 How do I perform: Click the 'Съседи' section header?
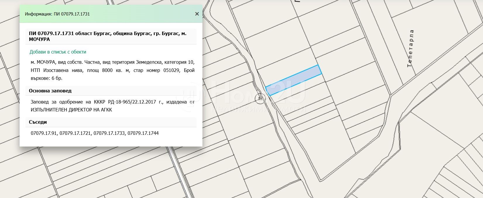[x=38, y=122]
